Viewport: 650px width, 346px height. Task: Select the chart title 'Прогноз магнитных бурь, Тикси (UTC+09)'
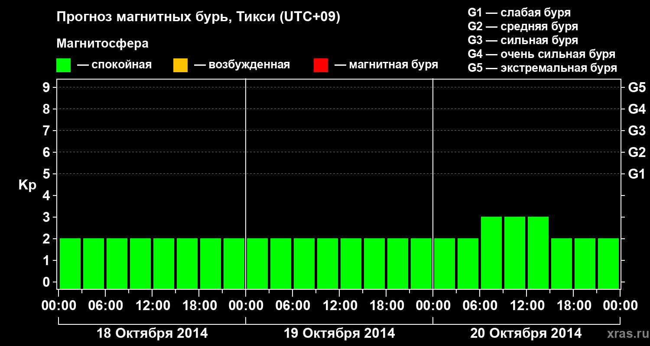(x=198, y=17)
